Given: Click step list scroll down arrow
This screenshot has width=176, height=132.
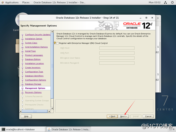Looking at the screenshot, I should pyautogui.click(x=52, y=108).
